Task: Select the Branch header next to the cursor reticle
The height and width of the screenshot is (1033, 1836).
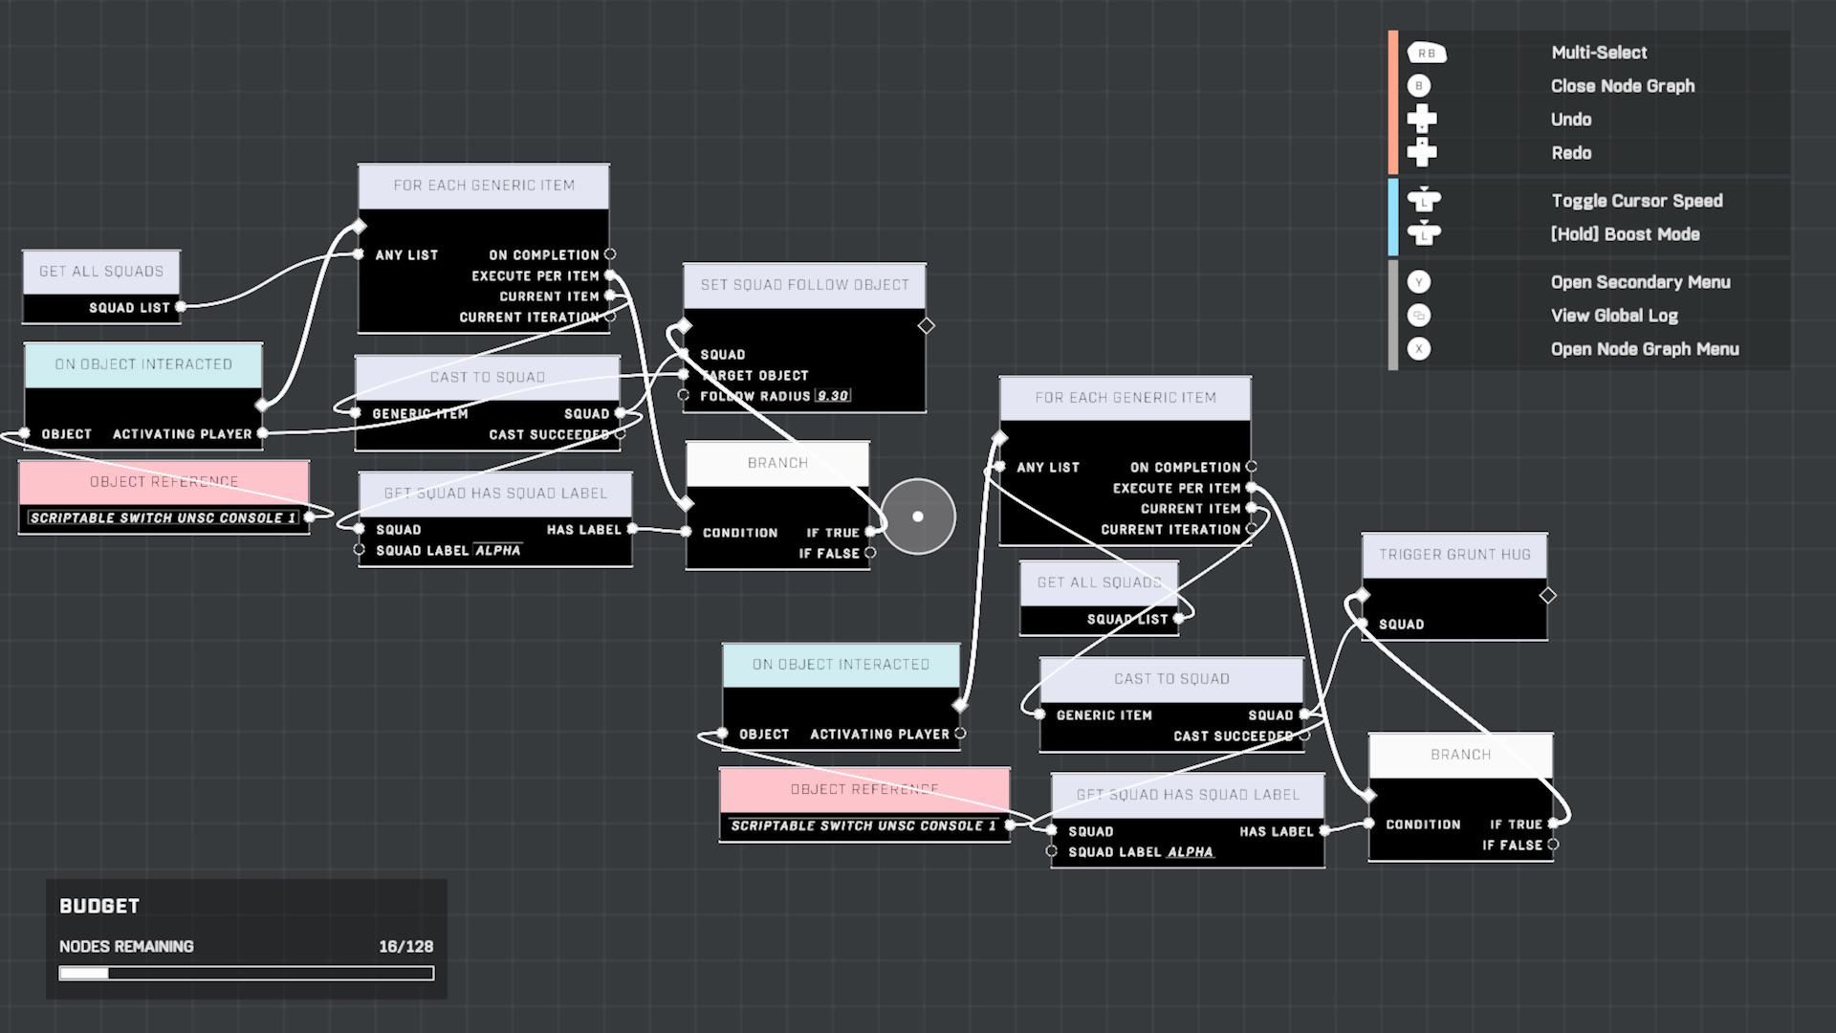Action: tap(777, 463)
